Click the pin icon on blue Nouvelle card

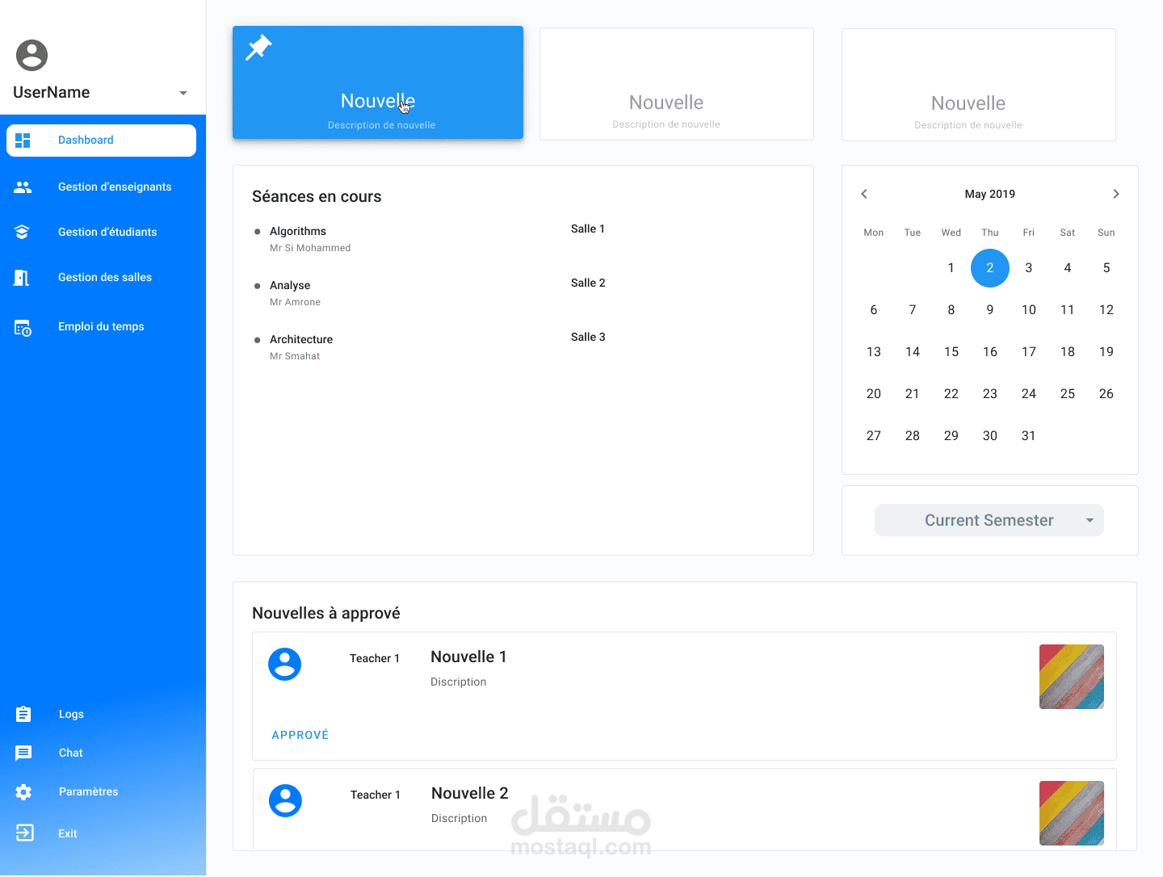click(258, 47)
